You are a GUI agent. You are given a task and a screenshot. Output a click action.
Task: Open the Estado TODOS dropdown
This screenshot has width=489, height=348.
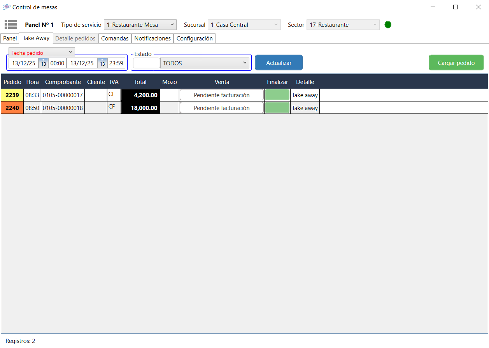(x=205, y=63)
